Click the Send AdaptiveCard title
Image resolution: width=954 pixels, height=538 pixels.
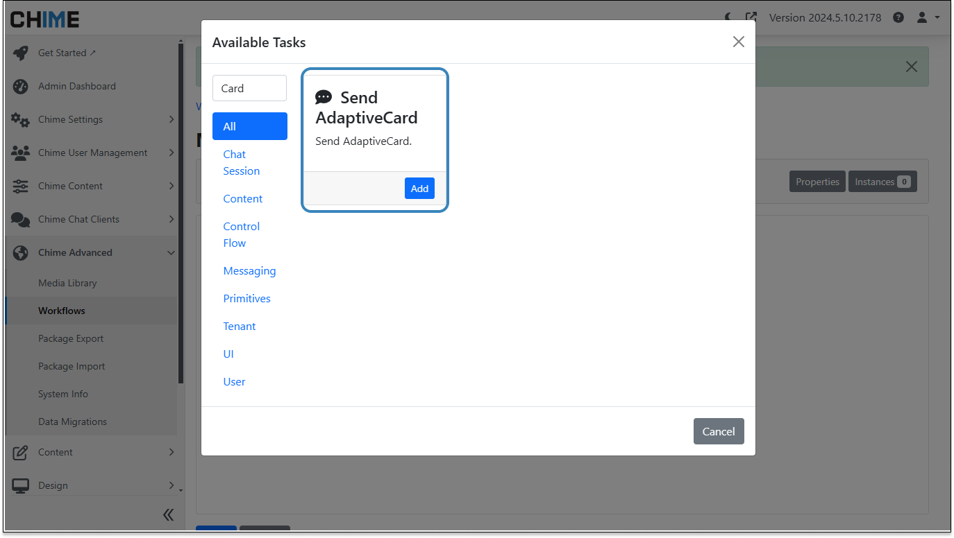[x=367, y=107]
